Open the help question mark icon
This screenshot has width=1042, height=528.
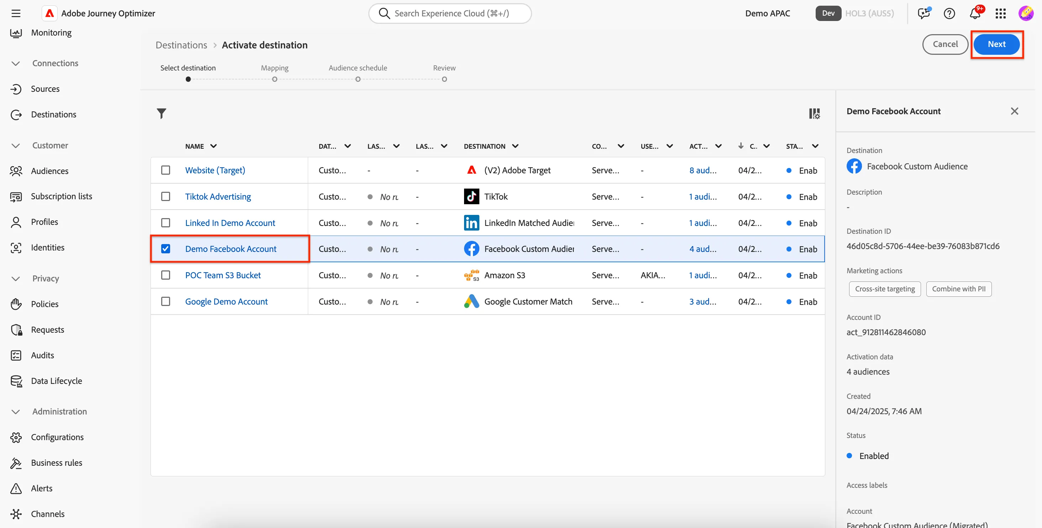point(949,13)
